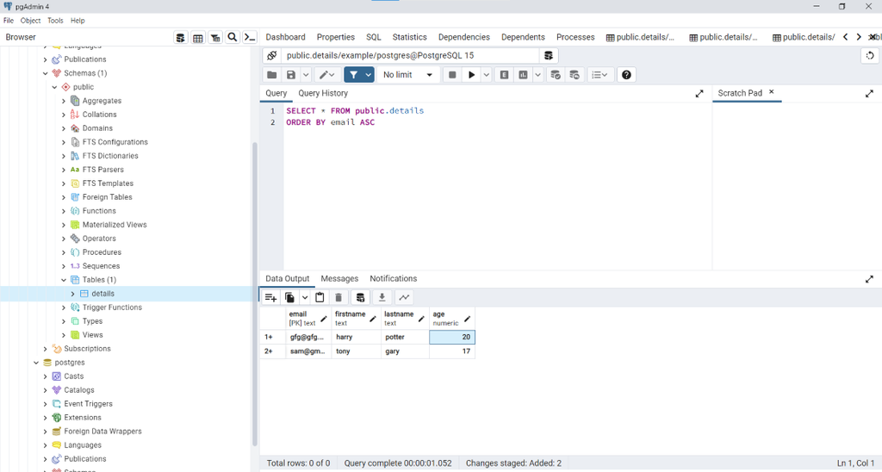The image size is (882, 472).
Task: Switch to the Messages tab
Action: coord(339,278)
